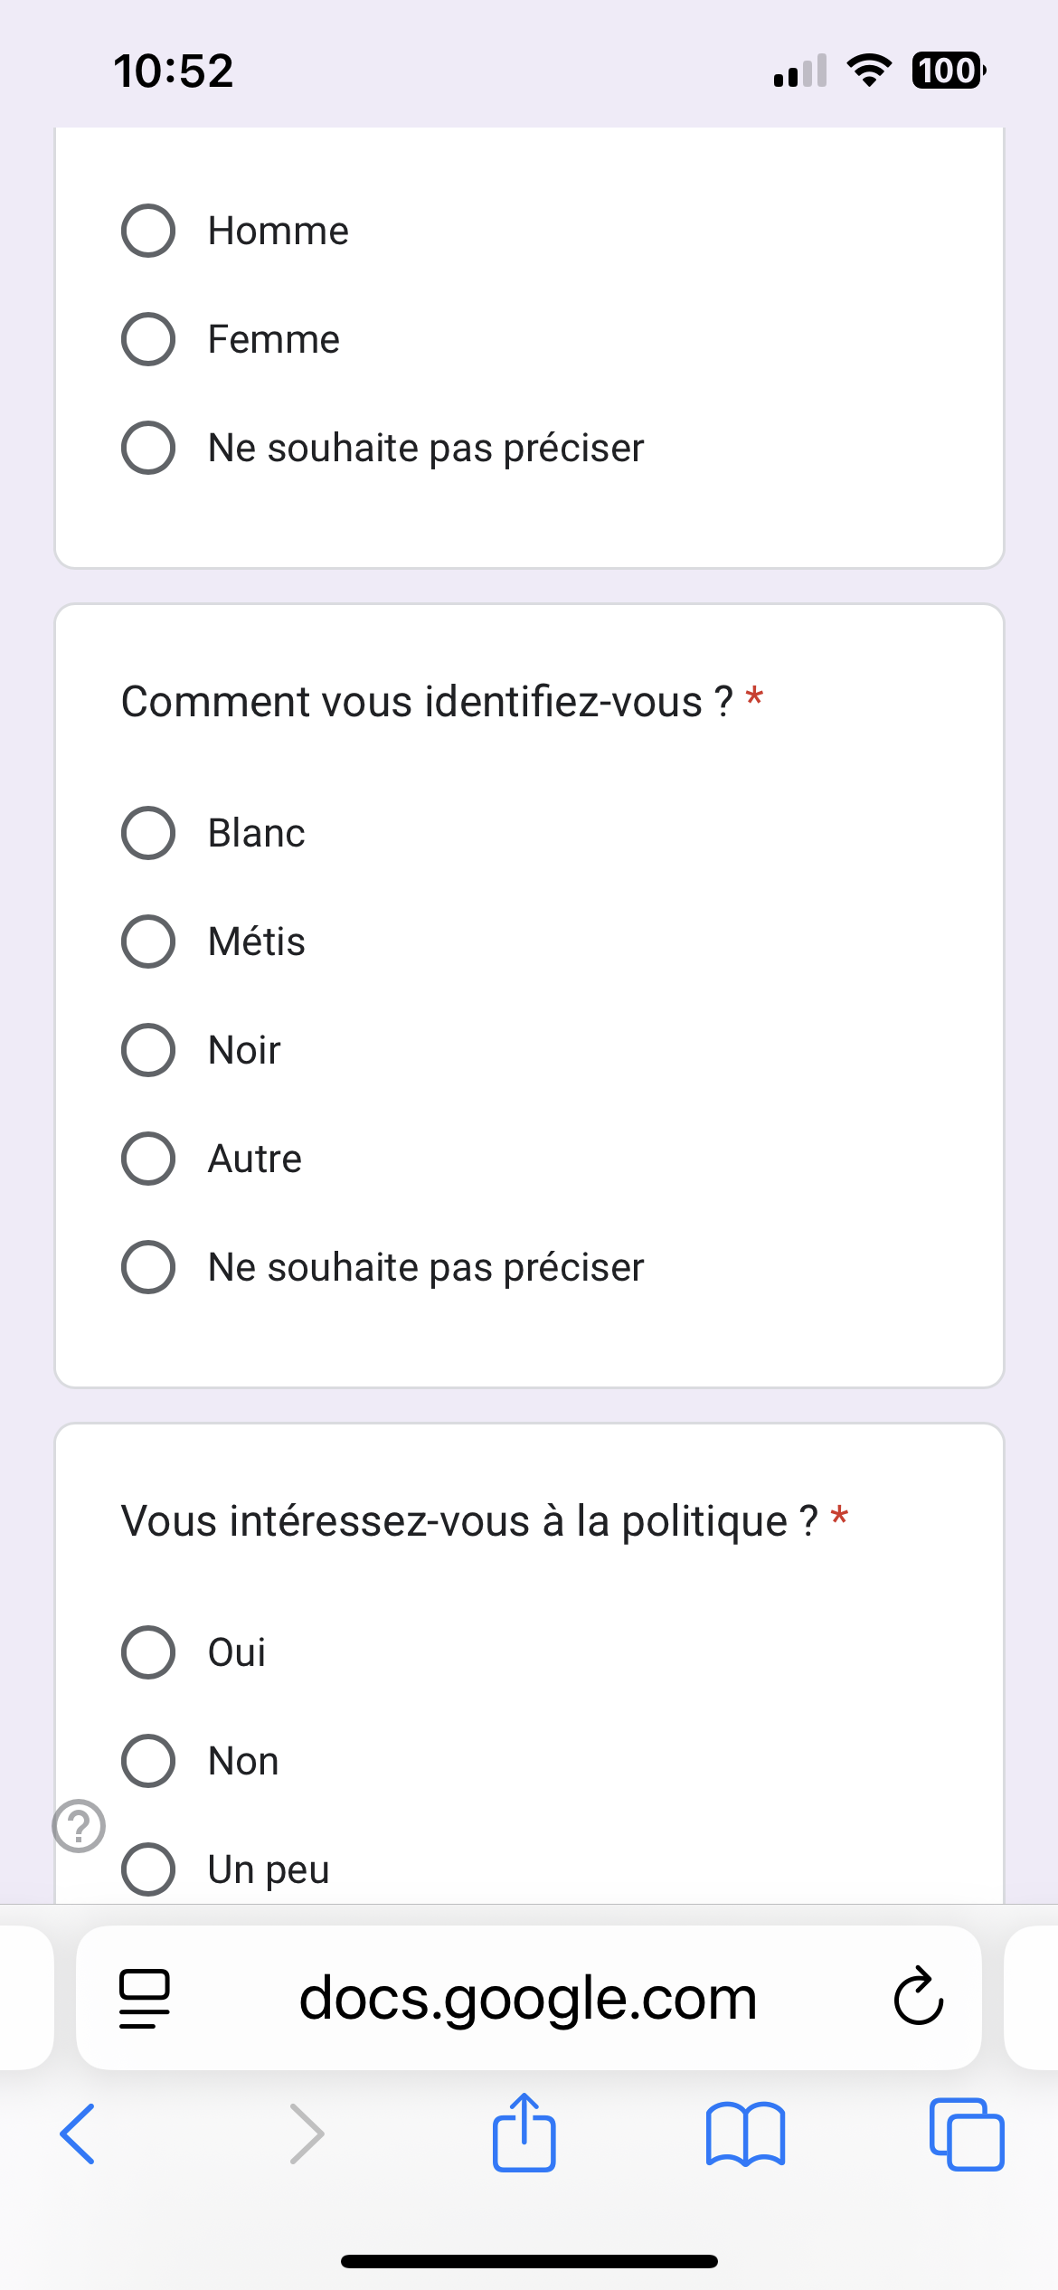The image size is (1058, 2290).
Task: Open the Bookmarks book icon
Action: tap(745, 2134)
